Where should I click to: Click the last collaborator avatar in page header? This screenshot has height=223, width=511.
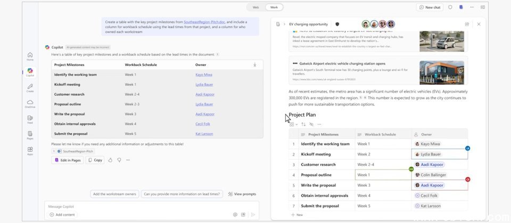click(391, 24)
